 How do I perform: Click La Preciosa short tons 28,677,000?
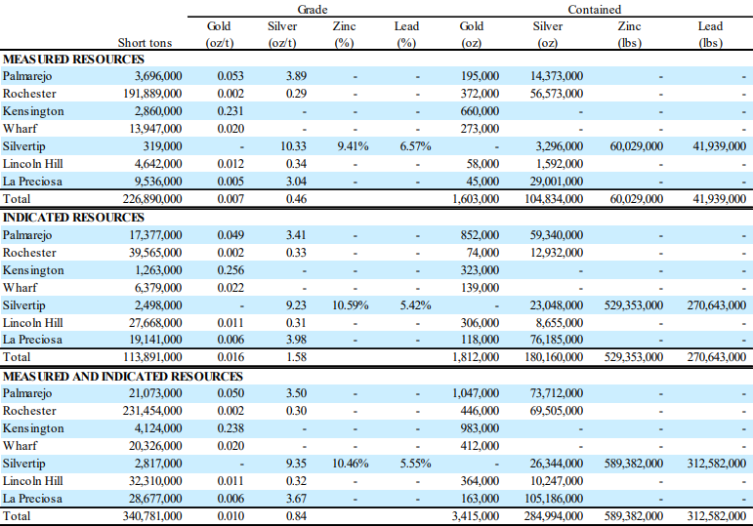pos(155,499)
